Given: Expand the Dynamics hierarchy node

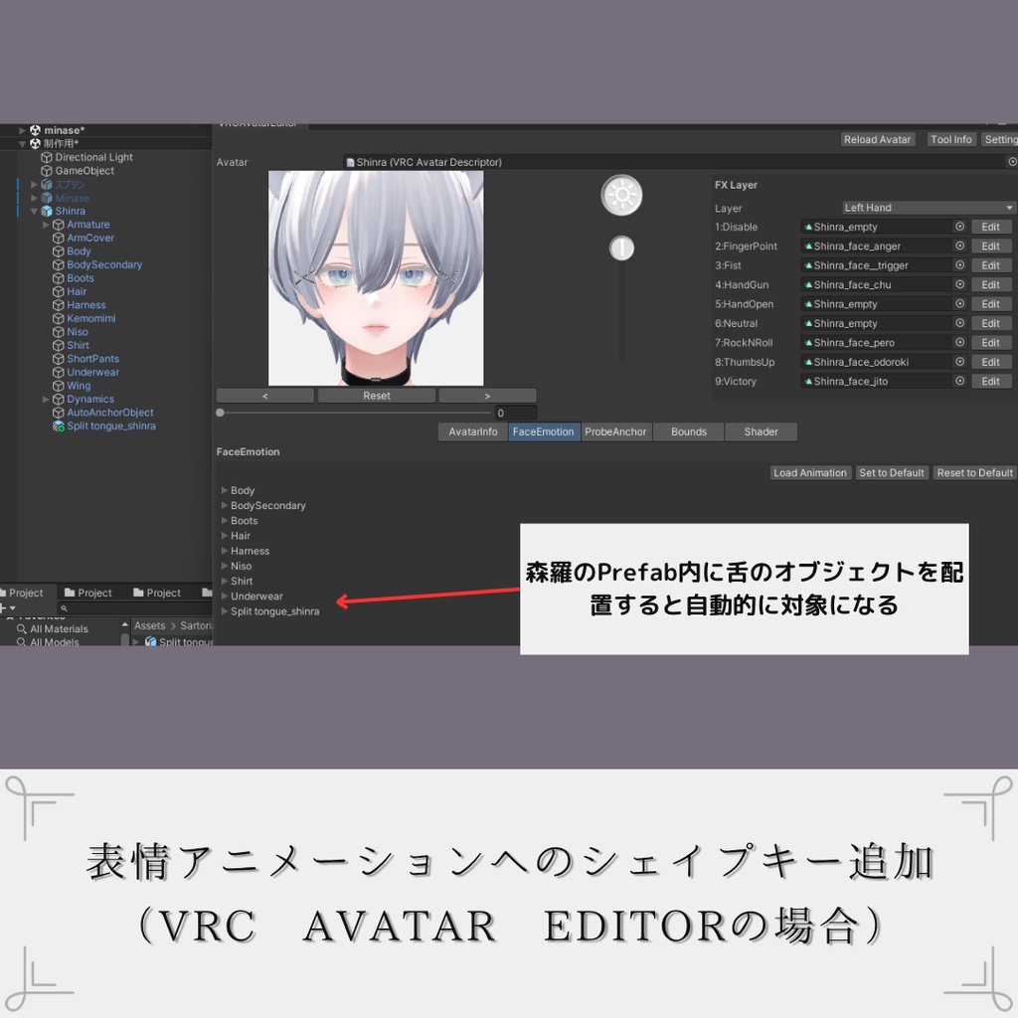Looking at the screenshot, I should pos(46,400).
